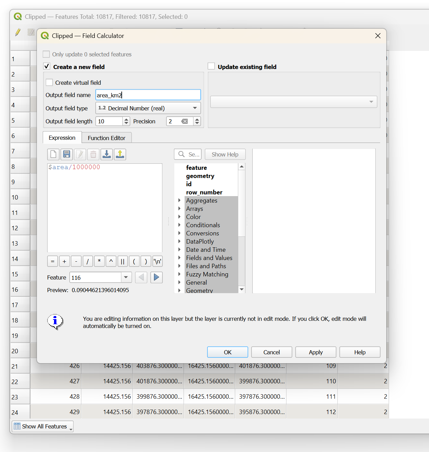Expand the Aggregates function group
This screenshot has width=429, height=452.
pyautogui.click(x=179, y=201)
